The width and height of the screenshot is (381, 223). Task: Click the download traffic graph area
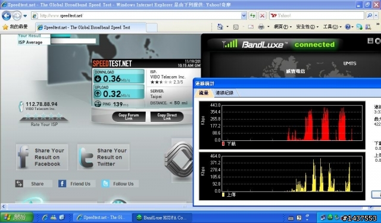(x=292, y=123)
